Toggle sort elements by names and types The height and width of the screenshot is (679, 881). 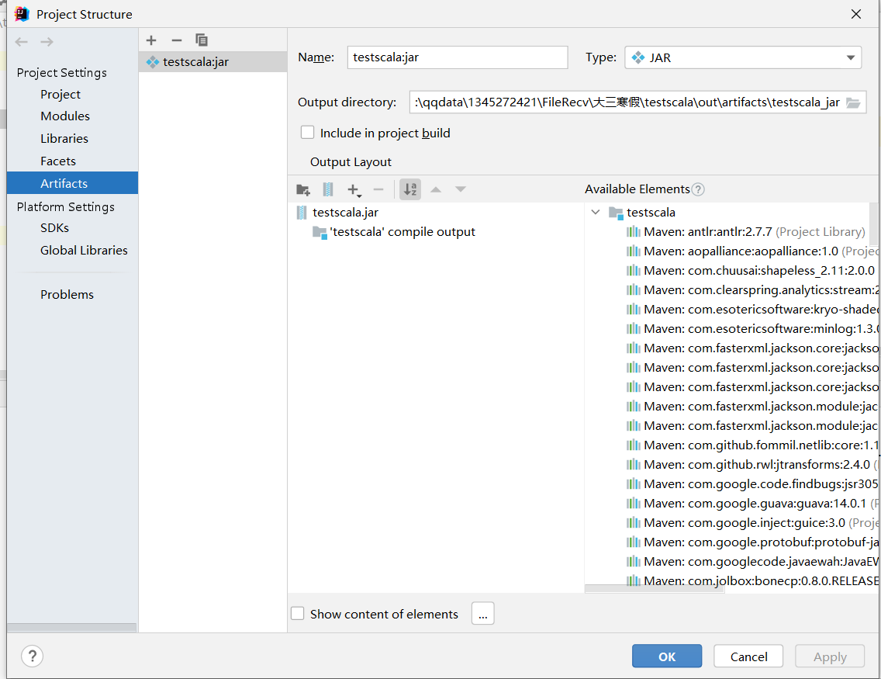(x=410, y=189)
